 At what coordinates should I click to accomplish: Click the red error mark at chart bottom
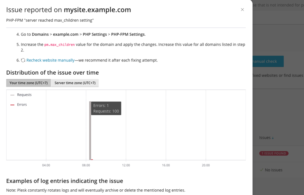[92, 159]
